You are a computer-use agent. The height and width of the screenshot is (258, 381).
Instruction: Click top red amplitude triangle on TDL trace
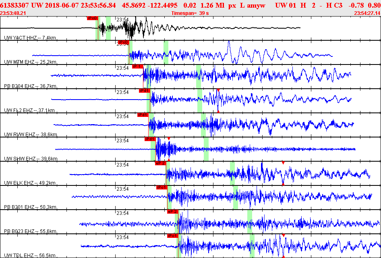pyautogui.click(x=283, y=235)
